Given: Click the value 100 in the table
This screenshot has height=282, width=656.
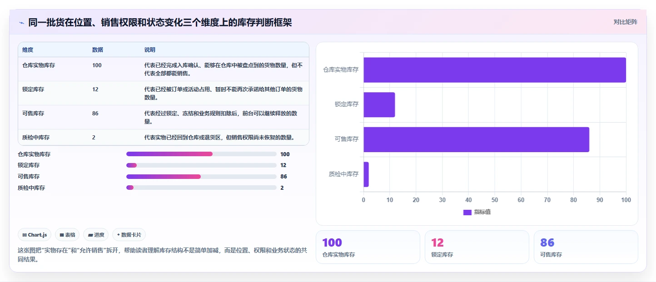Looking at the screenshot, I should click(x=97, y=65).
